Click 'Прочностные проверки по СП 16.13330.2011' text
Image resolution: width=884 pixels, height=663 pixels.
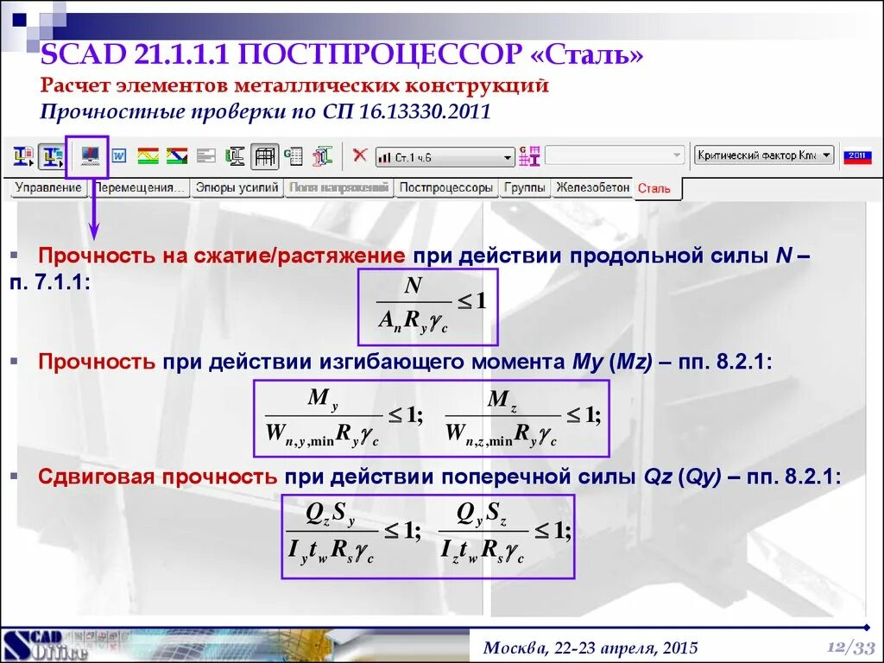[265, 111]
